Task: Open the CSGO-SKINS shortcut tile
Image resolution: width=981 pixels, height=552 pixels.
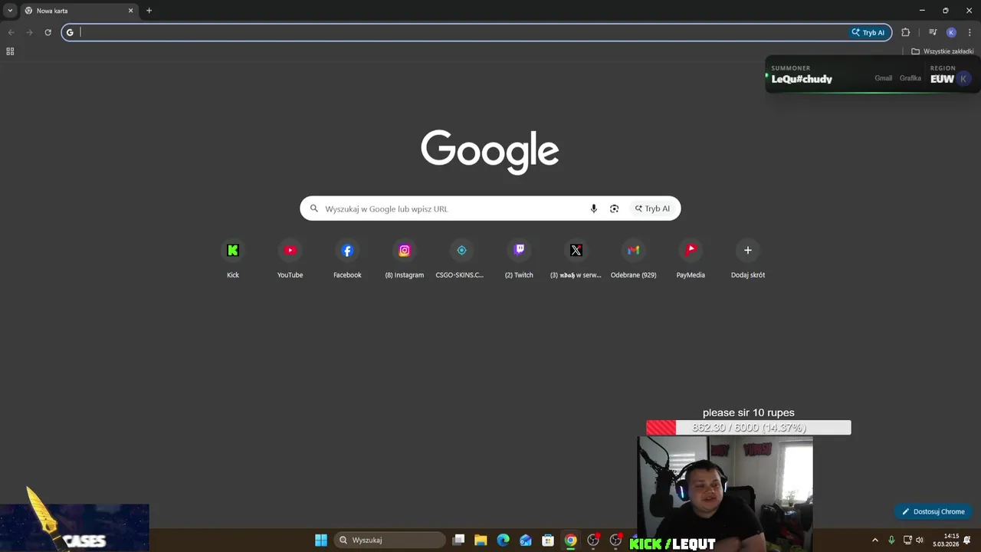Action: click(461, 259)
